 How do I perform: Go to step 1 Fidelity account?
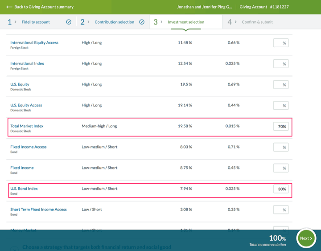point(36,22)
